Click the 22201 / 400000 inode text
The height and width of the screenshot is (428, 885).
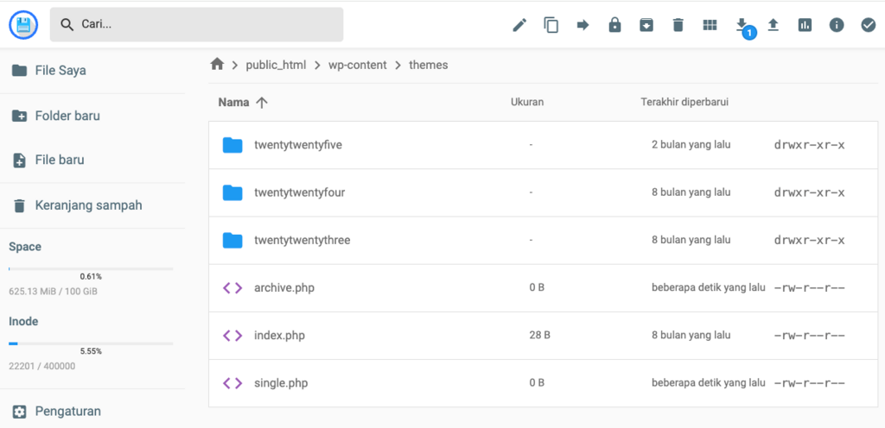(x=41, y=366)
